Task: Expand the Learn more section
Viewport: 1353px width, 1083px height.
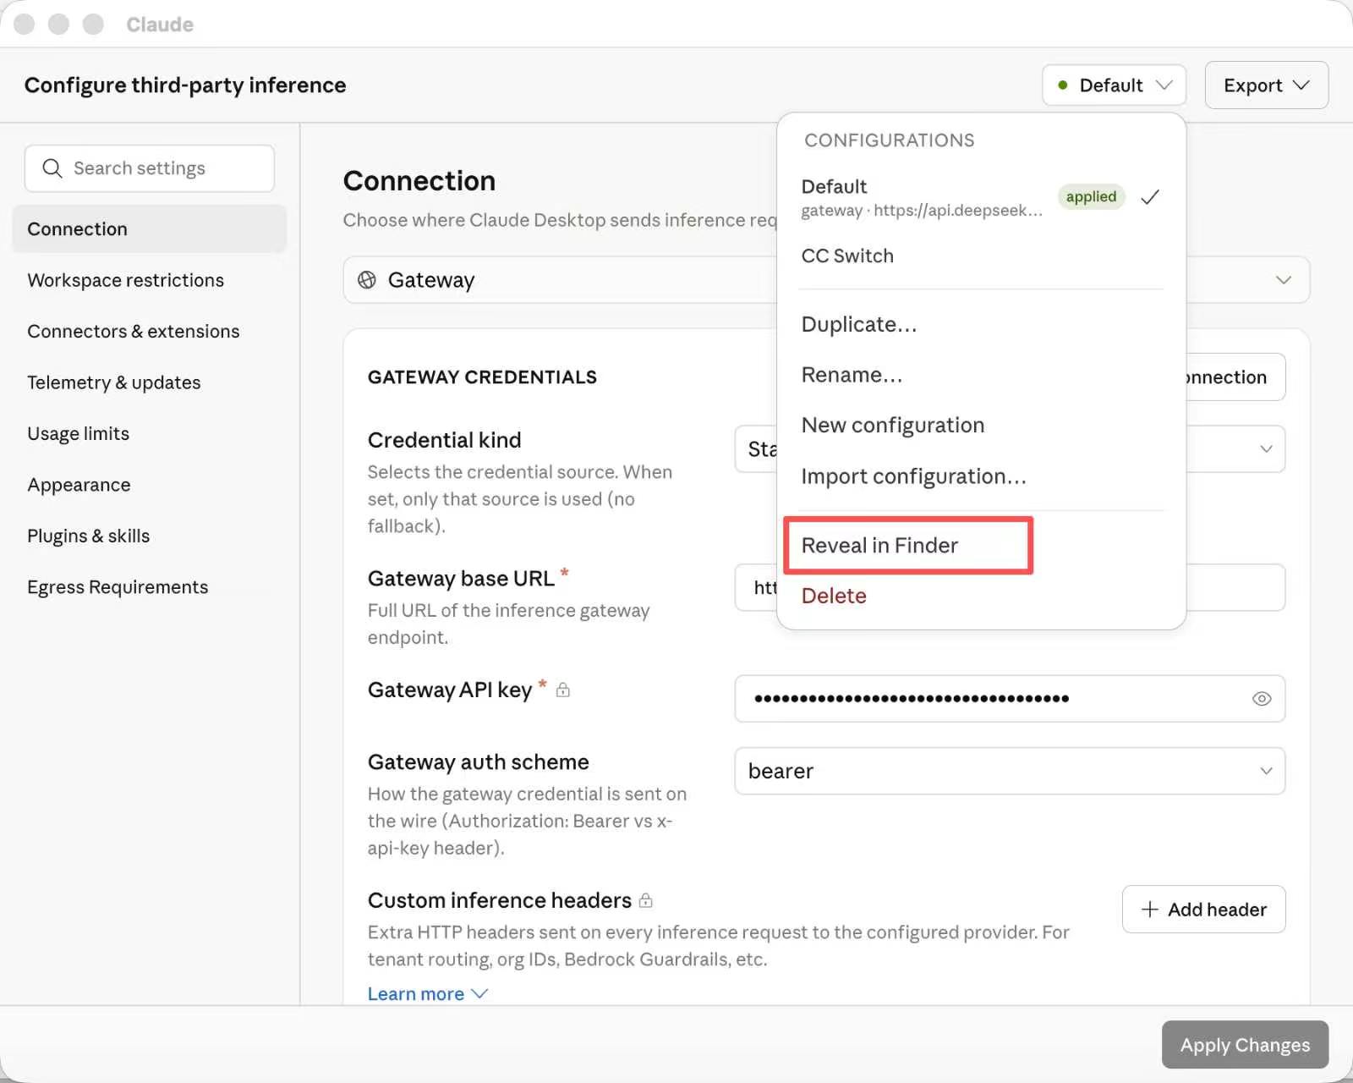Action: pyautogui.click(x=428, y=993)
